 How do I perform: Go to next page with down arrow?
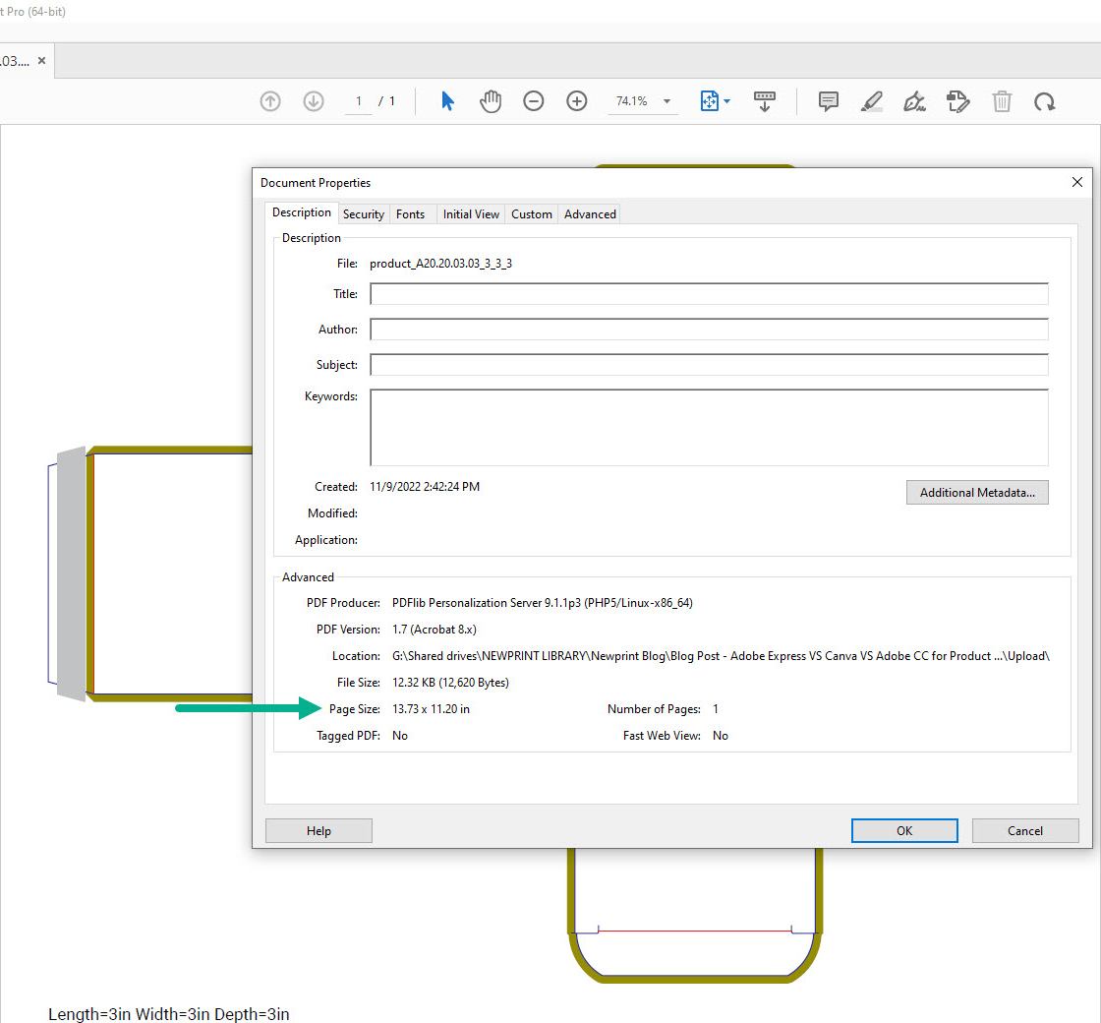click(x=314, y=100)
